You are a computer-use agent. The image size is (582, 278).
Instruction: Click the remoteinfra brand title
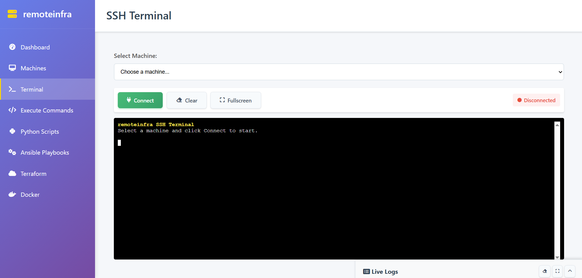pyautogui.click(x=47, y=14)
